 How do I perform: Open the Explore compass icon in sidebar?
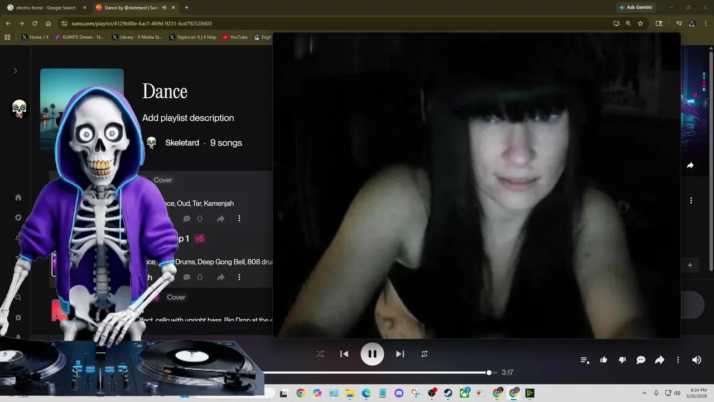18,217
